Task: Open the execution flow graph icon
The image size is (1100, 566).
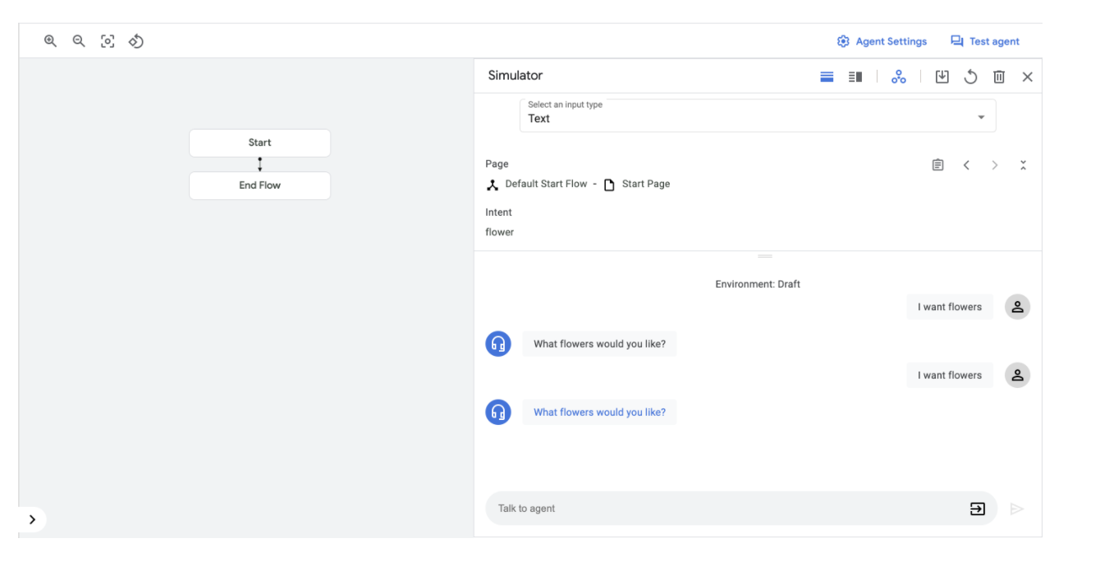Action: [x=899, y=76]
